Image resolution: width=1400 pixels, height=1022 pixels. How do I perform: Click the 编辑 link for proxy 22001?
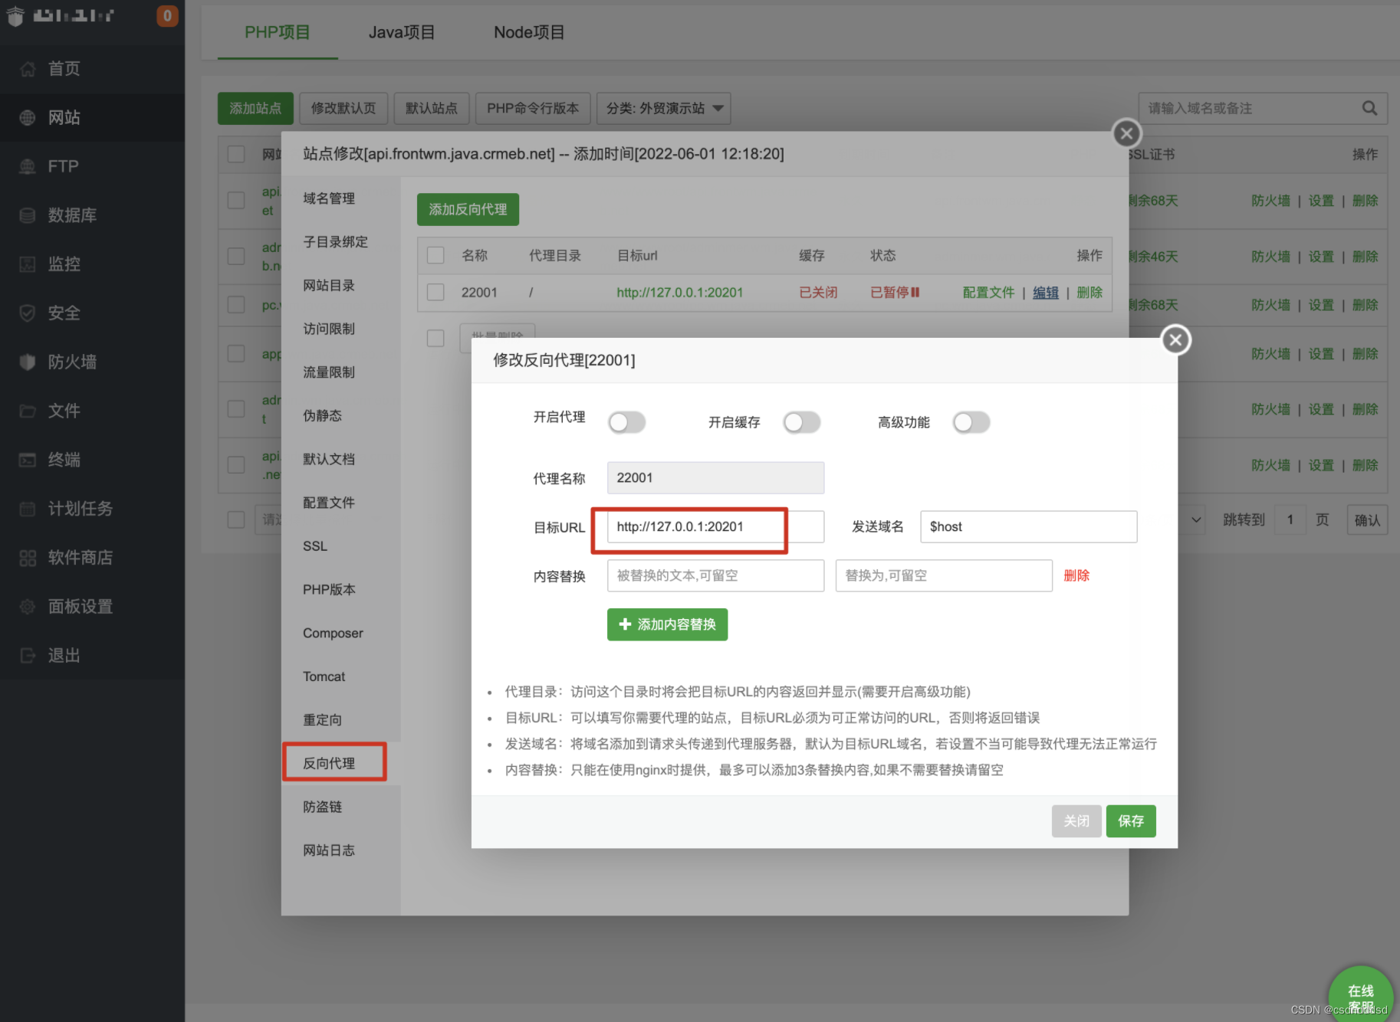[x=1045, y=292]
